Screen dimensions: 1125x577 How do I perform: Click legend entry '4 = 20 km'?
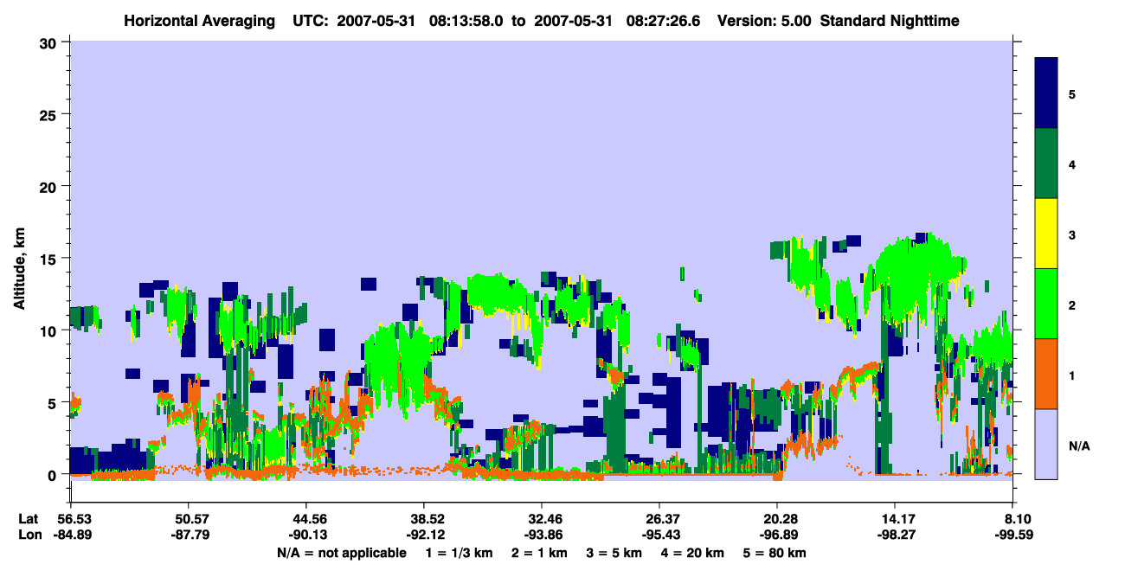[x=693, y=553]
